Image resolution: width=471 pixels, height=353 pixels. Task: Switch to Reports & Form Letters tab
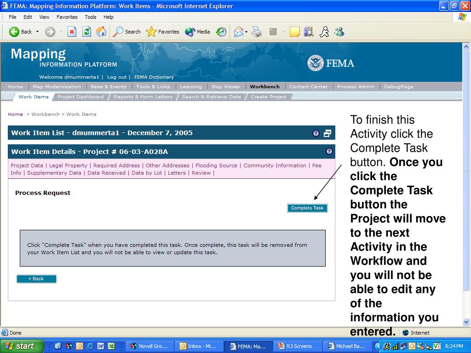point(143,97)
